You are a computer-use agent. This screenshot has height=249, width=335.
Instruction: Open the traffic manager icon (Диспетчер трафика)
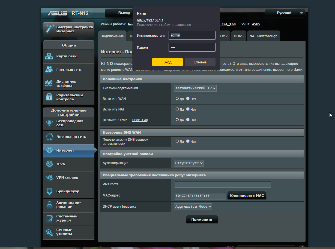tap(49, 83)
